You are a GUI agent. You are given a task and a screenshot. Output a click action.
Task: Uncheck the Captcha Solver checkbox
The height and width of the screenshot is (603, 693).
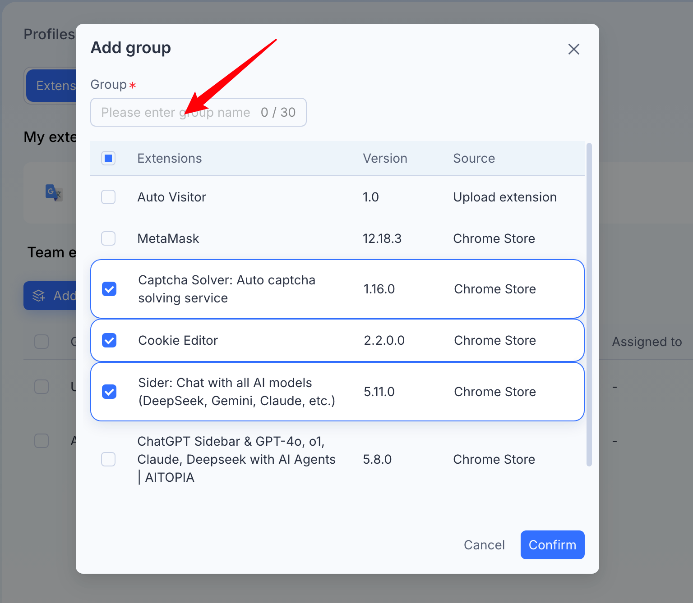[x=109, y=289]
